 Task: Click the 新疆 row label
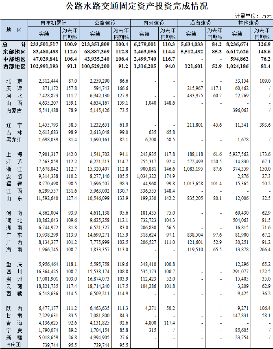14,338
